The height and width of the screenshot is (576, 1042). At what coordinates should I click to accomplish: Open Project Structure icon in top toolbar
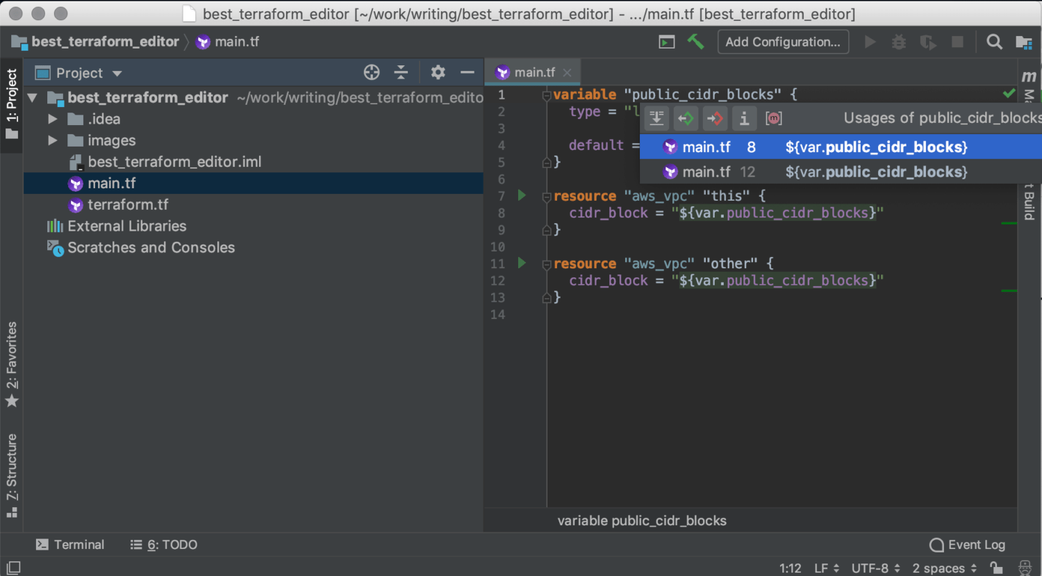pyautogui.click(x=1023, y=42)
